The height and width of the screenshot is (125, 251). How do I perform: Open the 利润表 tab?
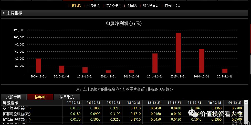pos(132,6)
